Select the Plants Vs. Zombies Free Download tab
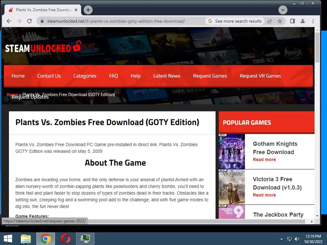 (x=43, y=10)
